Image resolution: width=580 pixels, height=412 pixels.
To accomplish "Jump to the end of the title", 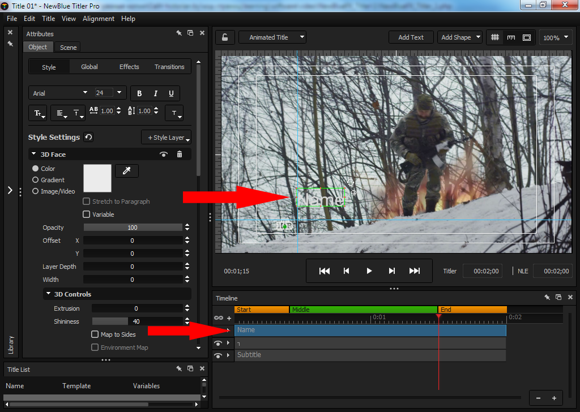I will [415, 271].
